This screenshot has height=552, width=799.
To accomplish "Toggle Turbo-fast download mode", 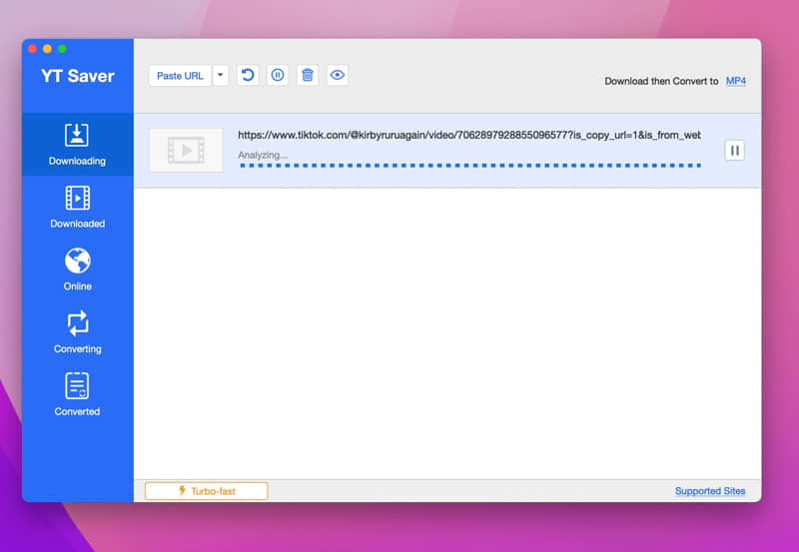I will coord(206,491).
